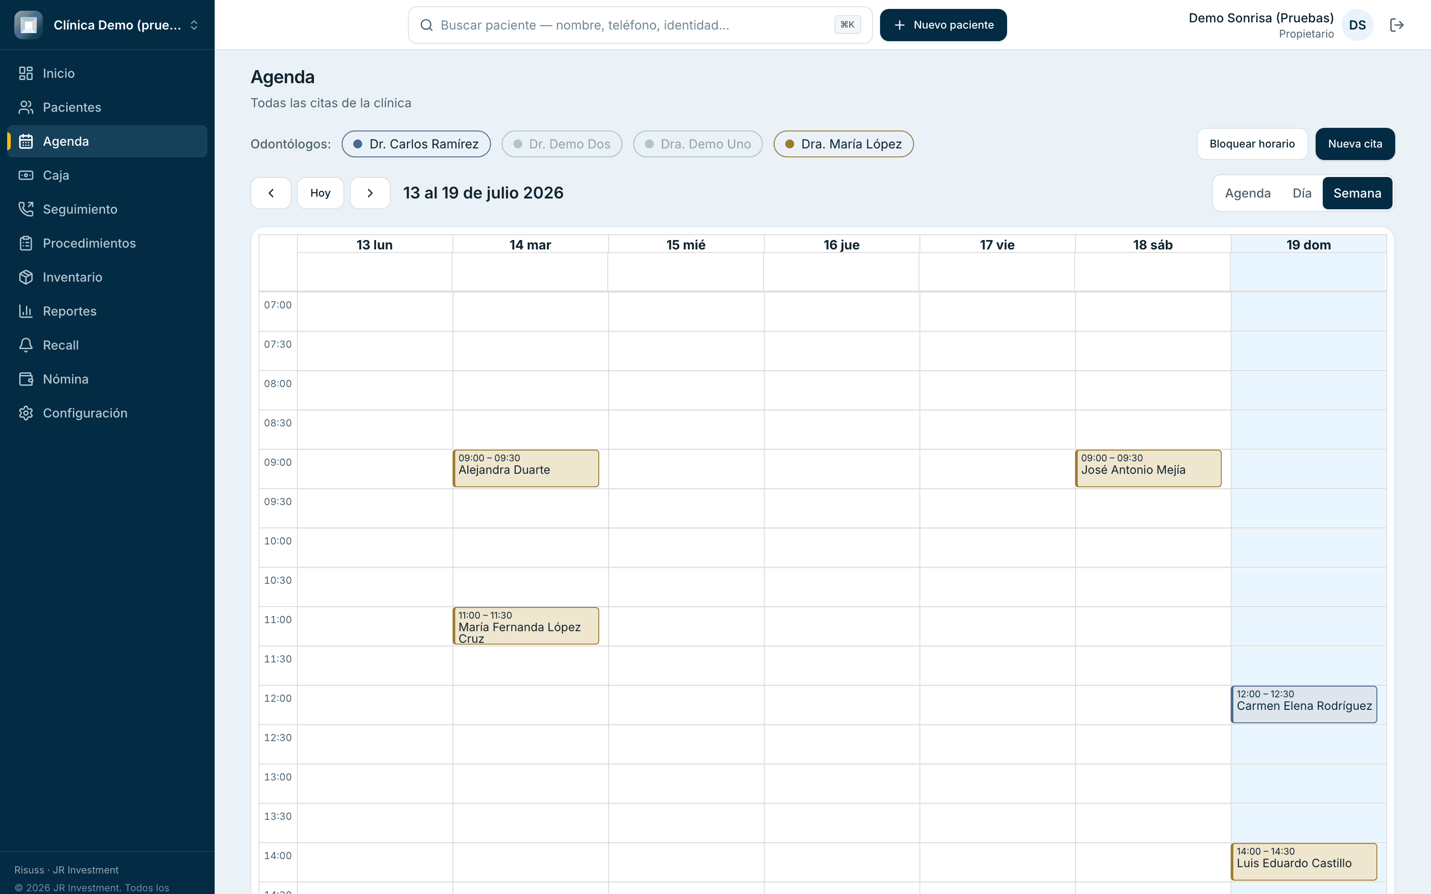Open Inventario in sidebar menu

(107, 277)
